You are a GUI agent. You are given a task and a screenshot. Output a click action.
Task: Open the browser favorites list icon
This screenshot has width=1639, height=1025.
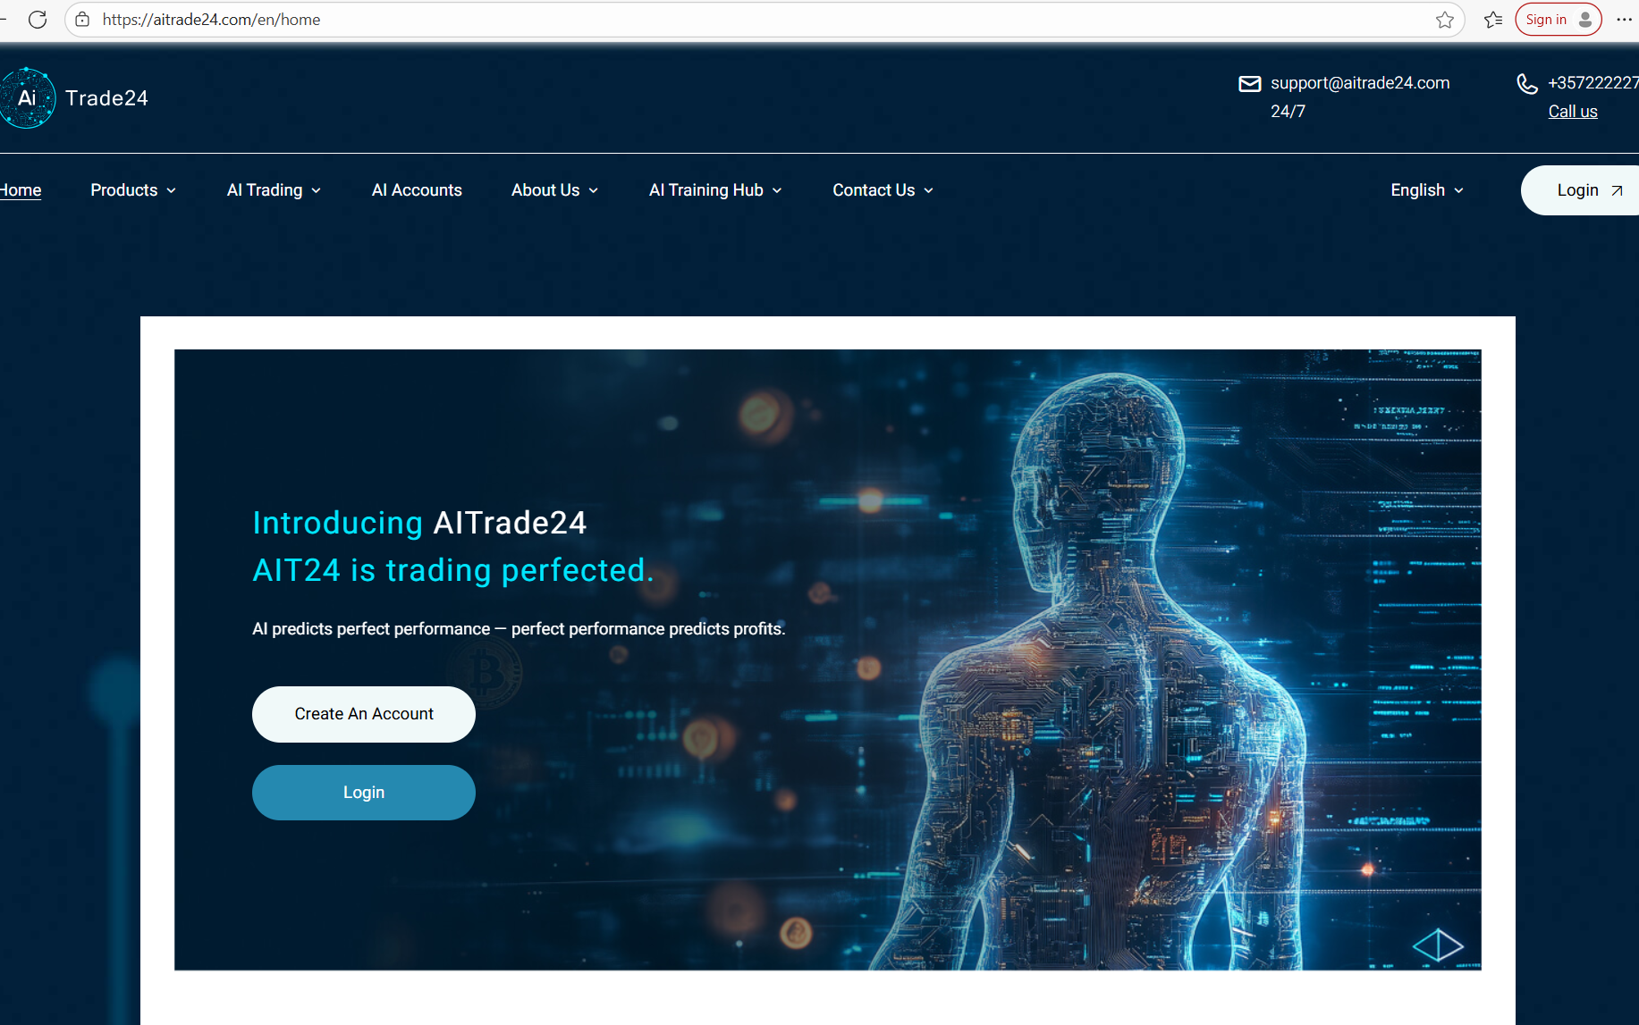click(1492, 20)
